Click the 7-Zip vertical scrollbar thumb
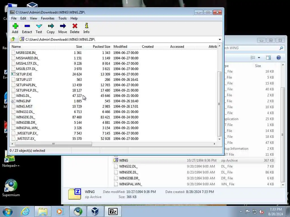This screenshot has height=217, width=290. coord(219,104)
